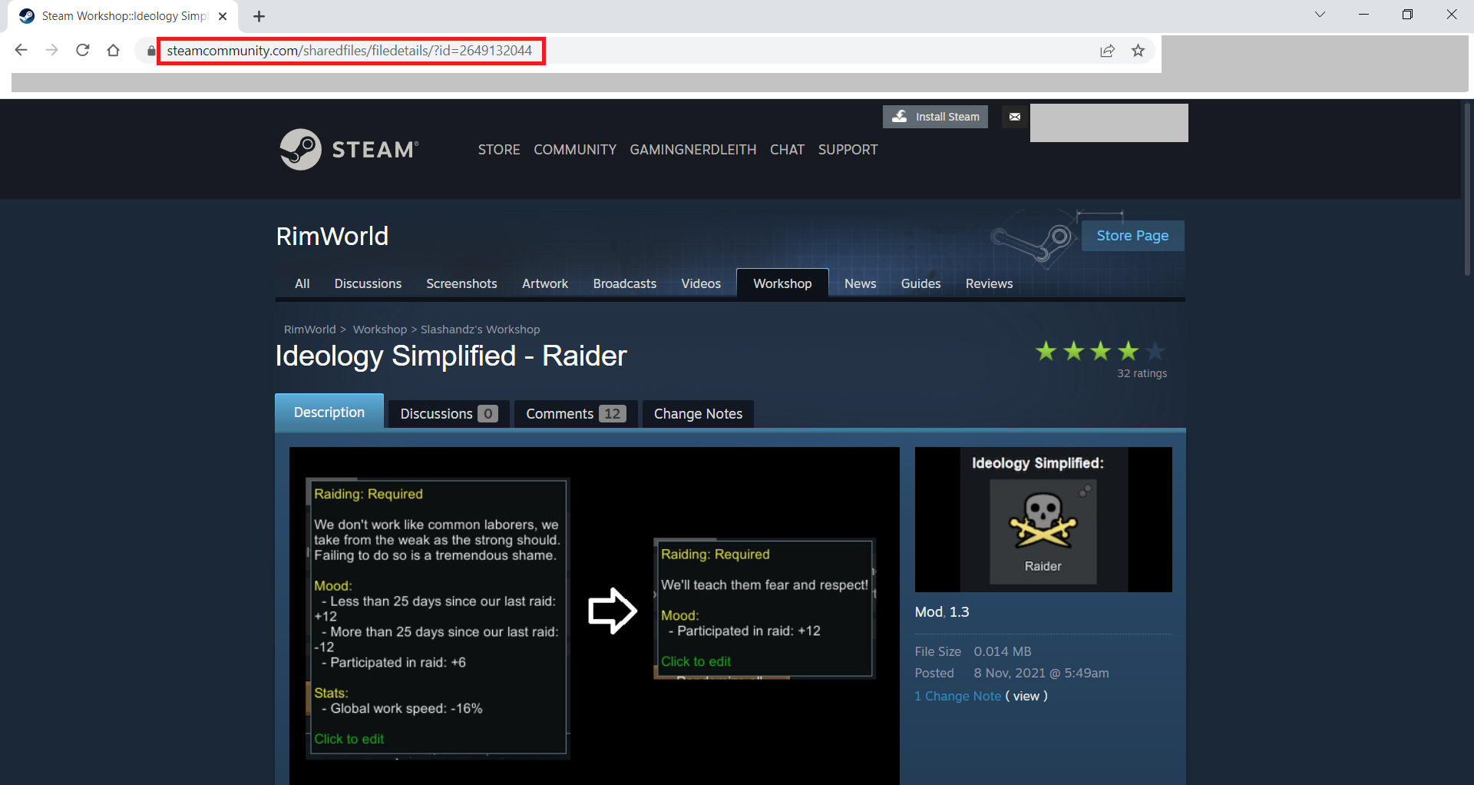Image resolution: width=1474 pixels, height=785 pixels.
Task: Click the 'Ideology Simplified - Raider' title
Action: pos(451,356)
